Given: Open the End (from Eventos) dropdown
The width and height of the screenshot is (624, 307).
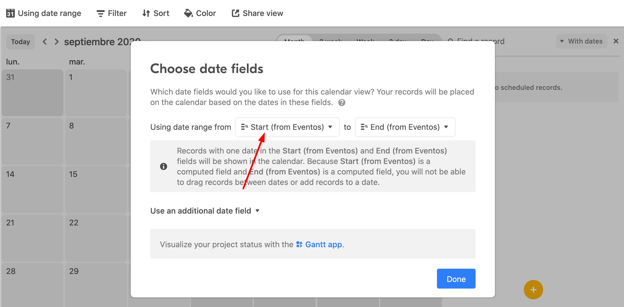Looking at the screenshot, I should point(405,127).
